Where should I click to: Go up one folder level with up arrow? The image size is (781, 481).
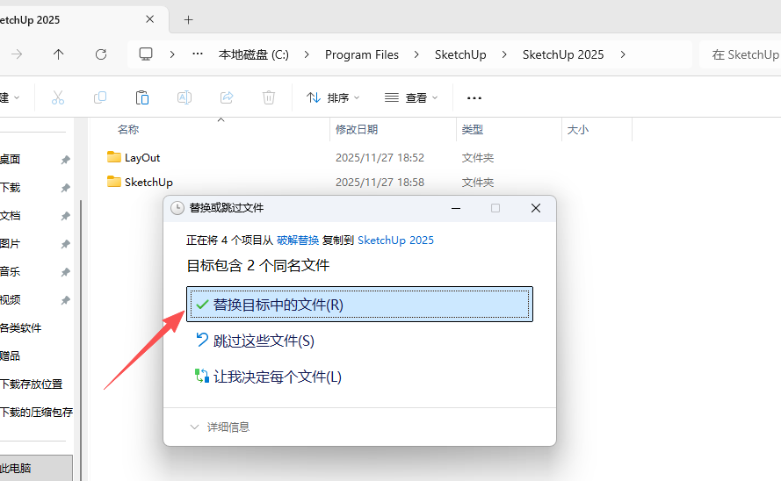pyautogui.click(x=58, y=54)
